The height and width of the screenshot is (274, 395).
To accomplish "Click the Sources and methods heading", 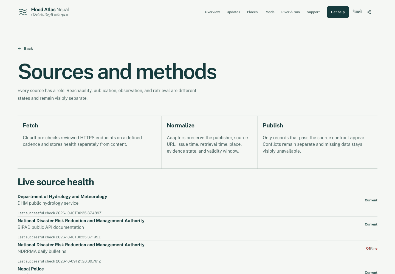I will [117, 72].
